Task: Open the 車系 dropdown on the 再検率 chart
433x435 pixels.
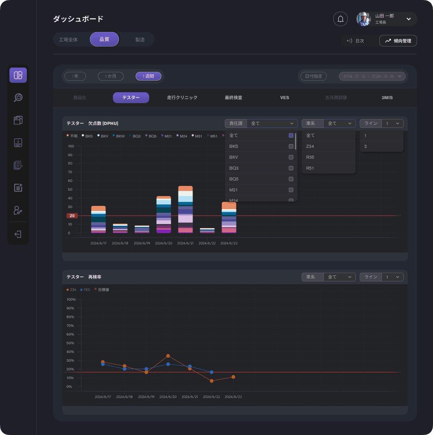Action: point(339,277)
